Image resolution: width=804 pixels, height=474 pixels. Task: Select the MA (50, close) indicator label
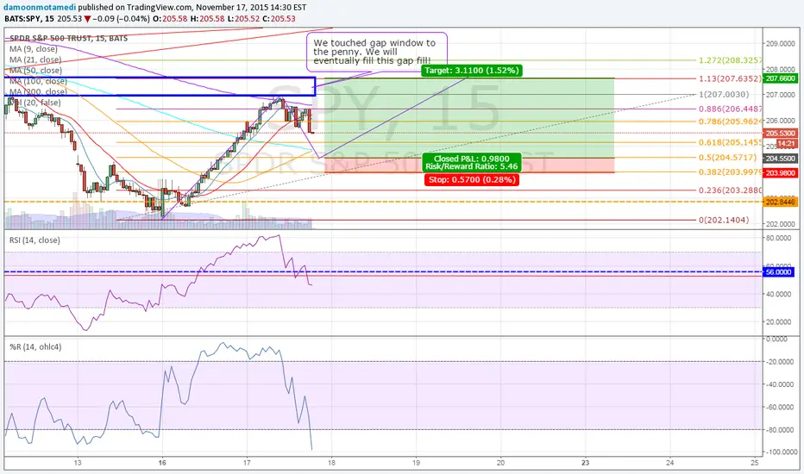pyautogui.click(x=35, y=70)
